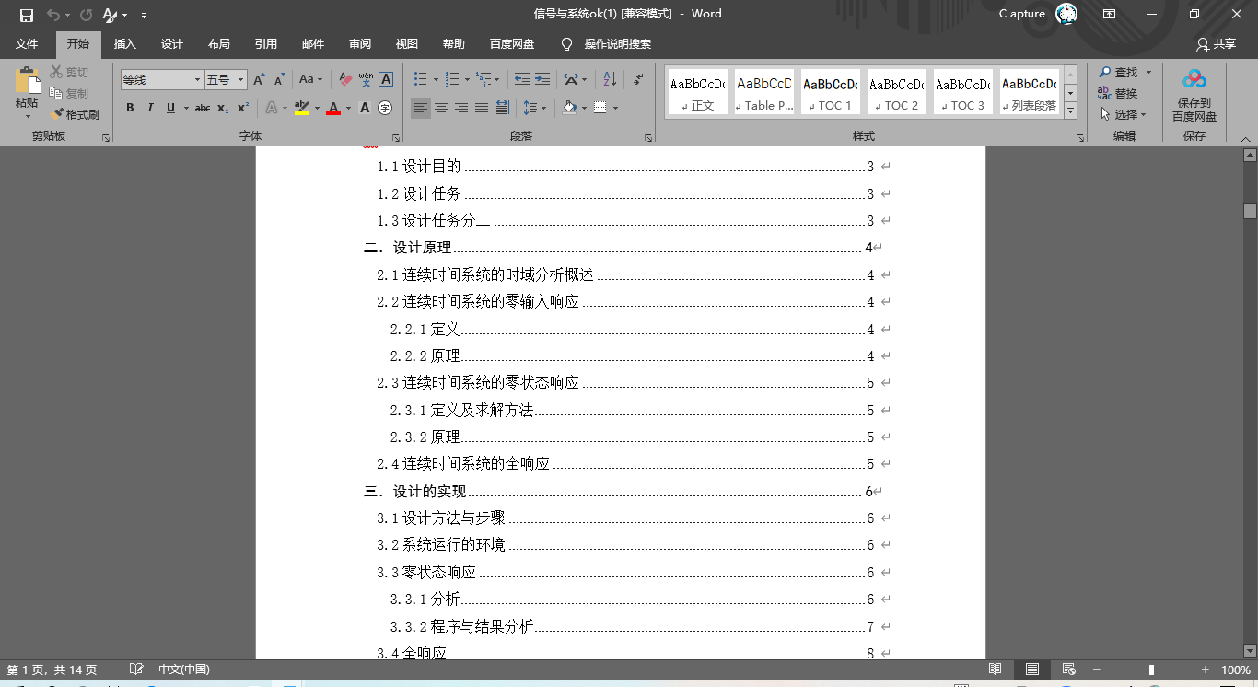Click Save to Baidu Netdisk (保存到百度网盘) icon
1258x687 pixels.
(1194, 95)
